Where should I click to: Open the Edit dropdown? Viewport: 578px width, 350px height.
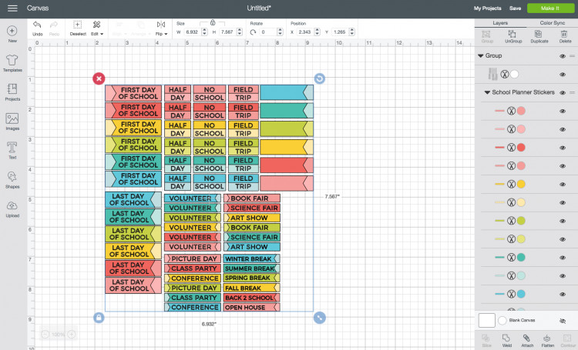[97, 28]
